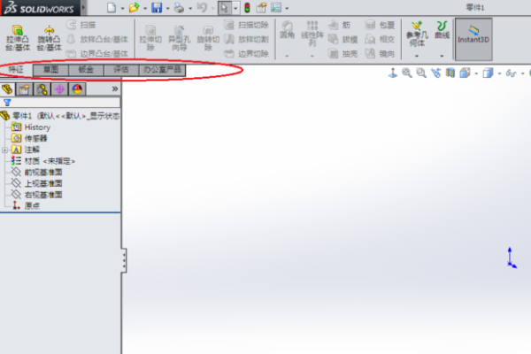Screen dimensions: 531x354
Task: Select the 筋 rib tool
Action: [339, 25]
